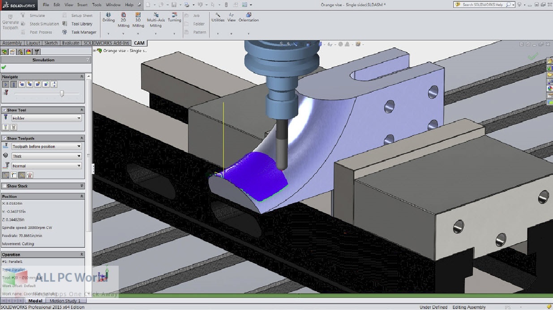The image size is (553, 310).
Task: Open the Holder tool dropdown
Action: pos(47,118)
